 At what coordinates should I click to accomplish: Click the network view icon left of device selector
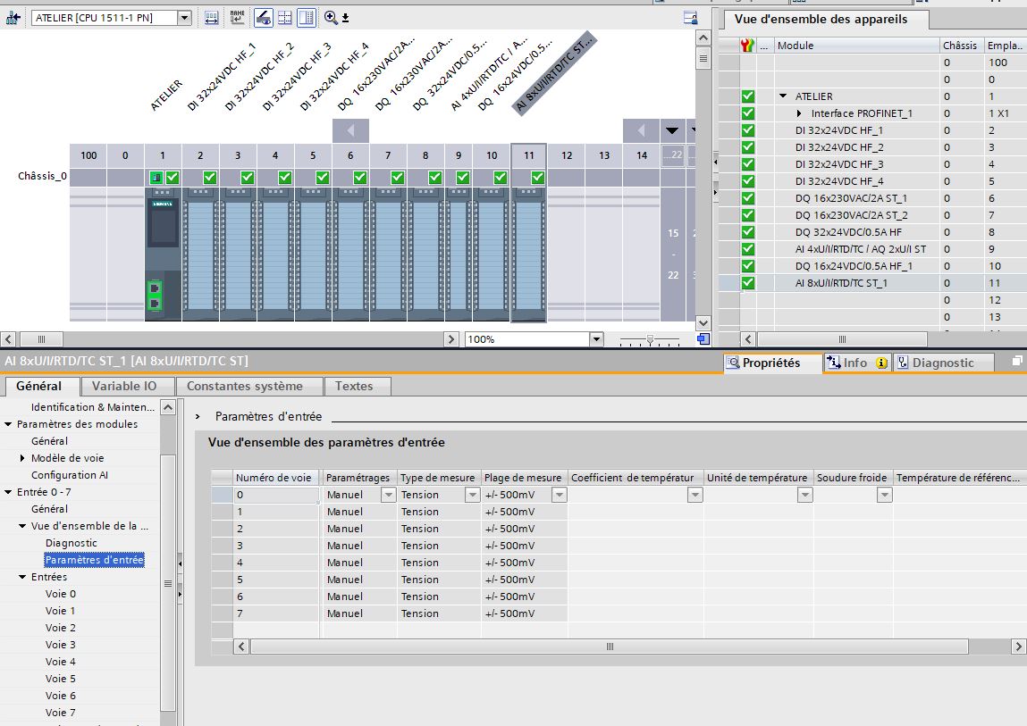point(13,18)
